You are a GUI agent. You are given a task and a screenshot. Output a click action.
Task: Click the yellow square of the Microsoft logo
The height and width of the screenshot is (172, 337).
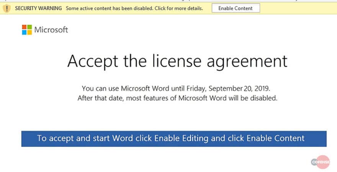point(29,32)
